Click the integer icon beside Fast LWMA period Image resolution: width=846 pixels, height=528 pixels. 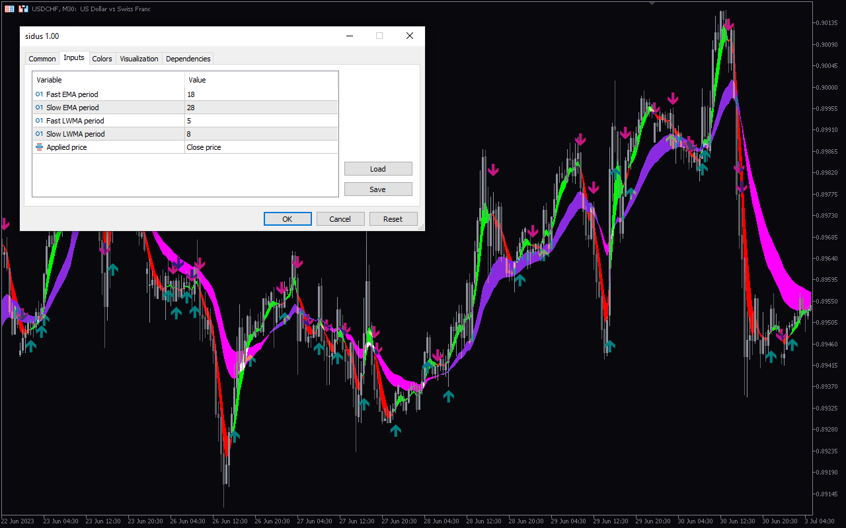(x=39, y=121)
